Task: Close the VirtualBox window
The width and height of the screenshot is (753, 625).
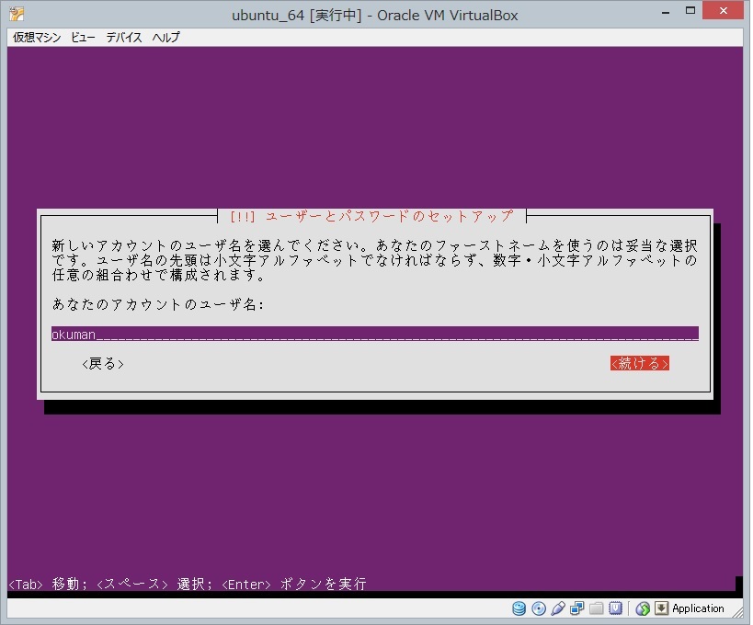Action: pyautogui.click(x=724, y=10)
